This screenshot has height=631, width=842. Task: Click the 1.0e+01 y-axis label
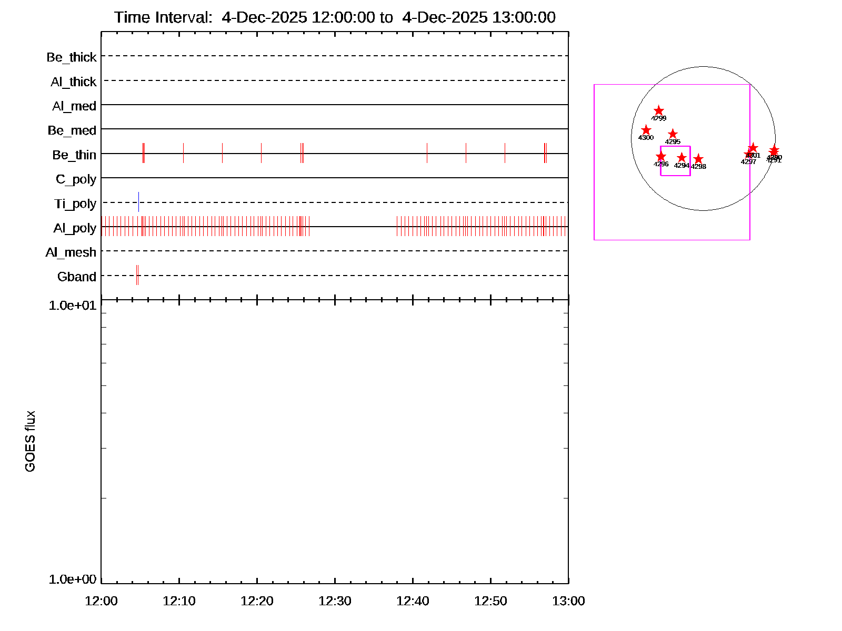pyautogui.click(x=73, y=305)
